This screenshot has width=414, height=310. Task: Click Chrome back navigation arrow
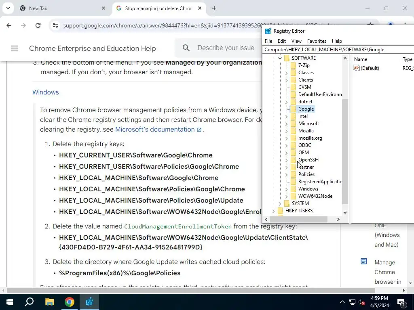[9, 25]
